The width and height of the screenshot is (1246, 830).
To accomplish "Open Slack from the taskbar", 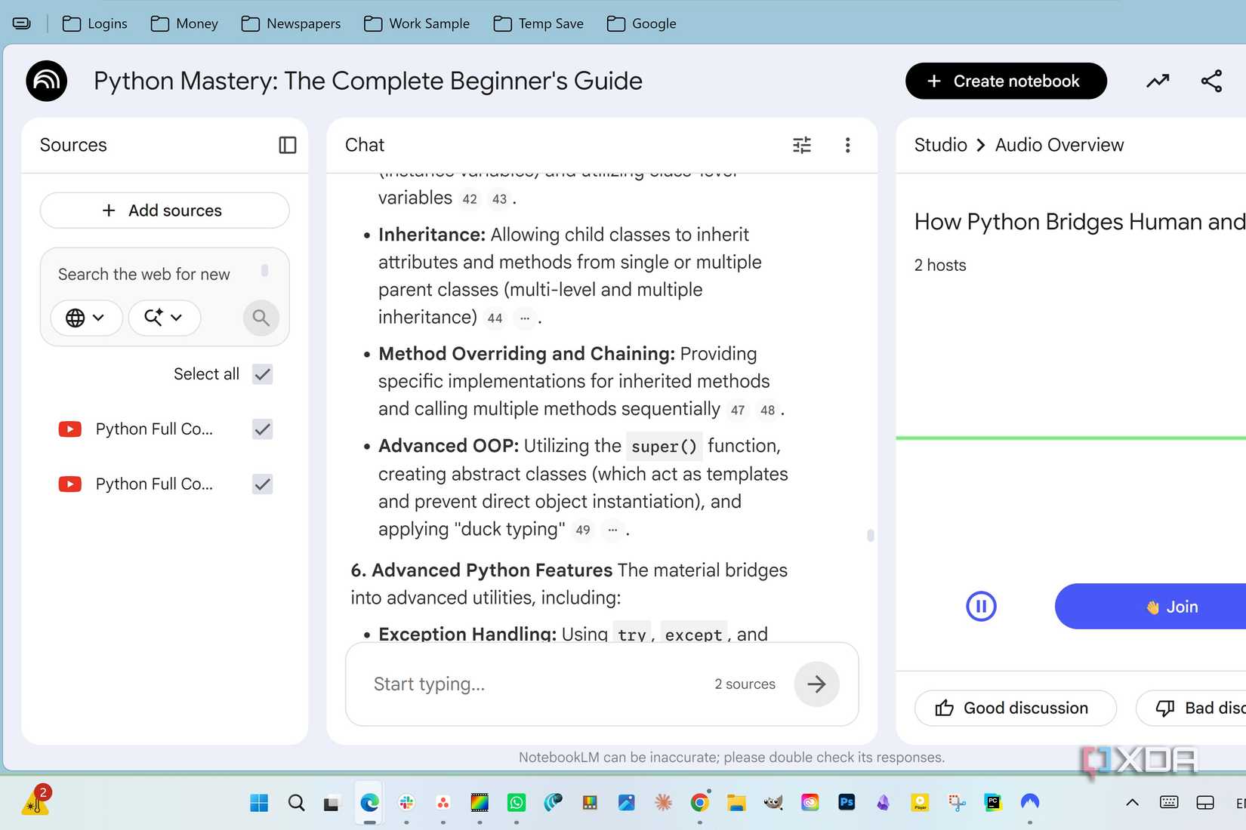I will tap(406, 803).
